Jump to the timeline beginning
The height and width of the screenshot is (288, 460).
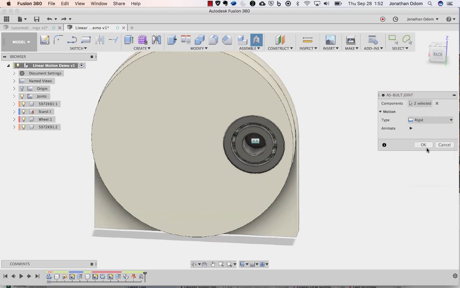[x=5, y=276]
